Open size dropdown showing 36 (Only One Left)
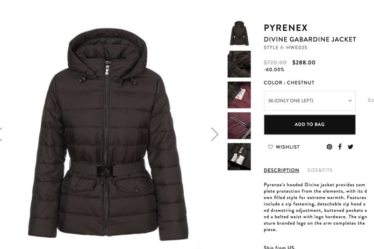Viewport: 374px width, 249px height. (x=309, y=100)
